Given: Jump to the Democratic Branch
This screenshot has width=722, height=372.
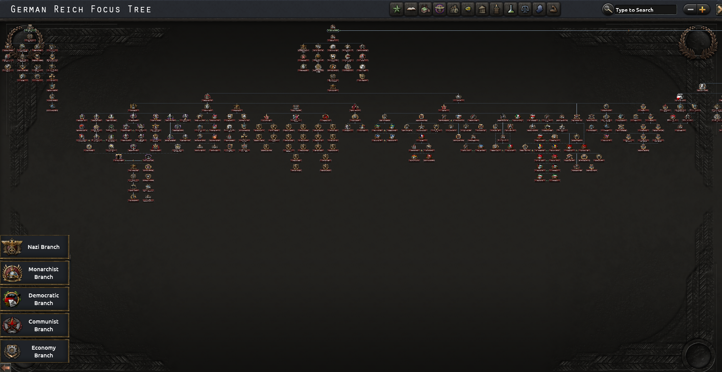Looking at the screenshot, I should (x=35, y=299).
